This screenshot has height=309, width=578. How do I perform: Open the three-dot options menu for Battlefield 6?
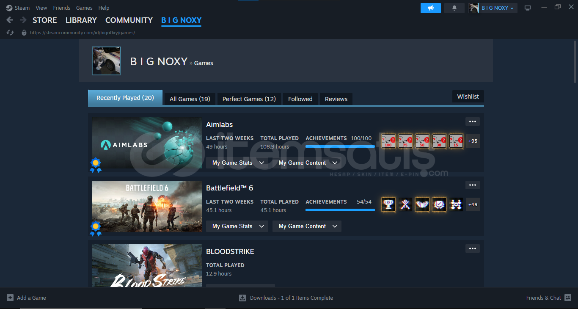click(x=473, y=185)
